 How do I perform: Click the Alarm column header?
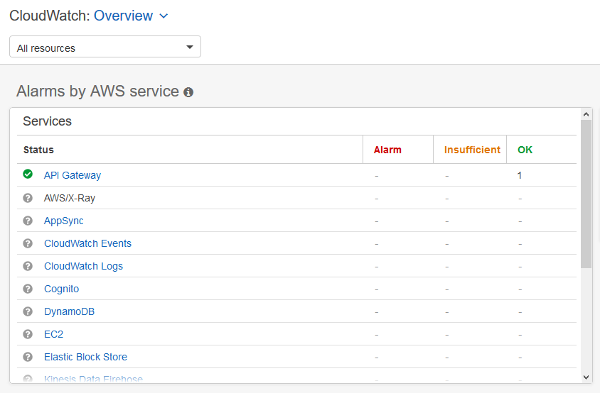(x=387, y=150)
